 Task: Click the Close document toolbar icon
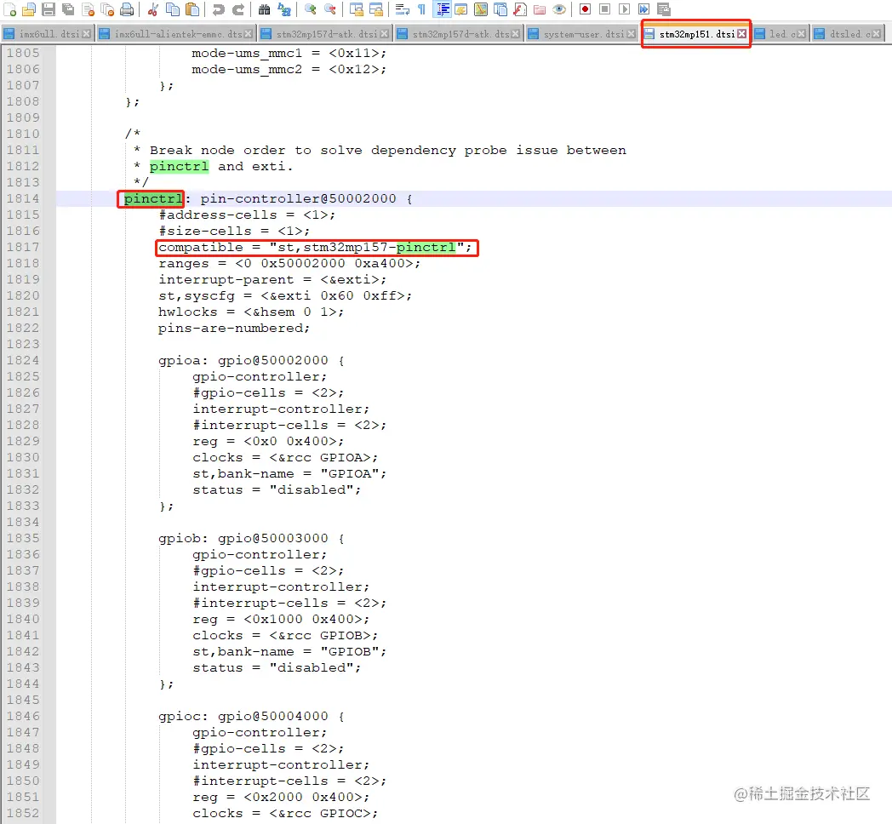pyautogui.click(x=88, y=9)
